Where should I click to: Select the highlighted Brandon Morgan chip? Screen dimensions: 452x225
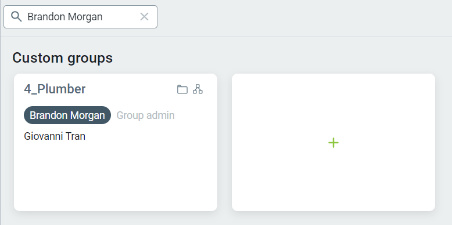[x=67, y=115]
